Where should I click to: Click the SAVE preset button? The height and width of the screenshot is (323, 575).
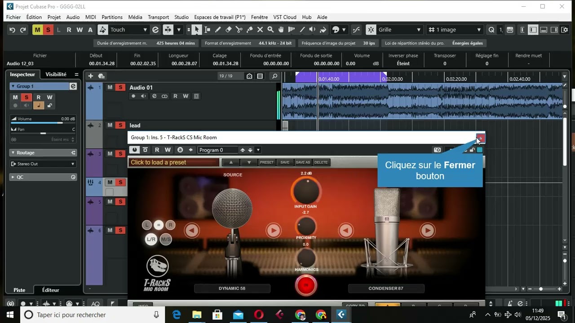pyautogui.click(x=285, y=162)
